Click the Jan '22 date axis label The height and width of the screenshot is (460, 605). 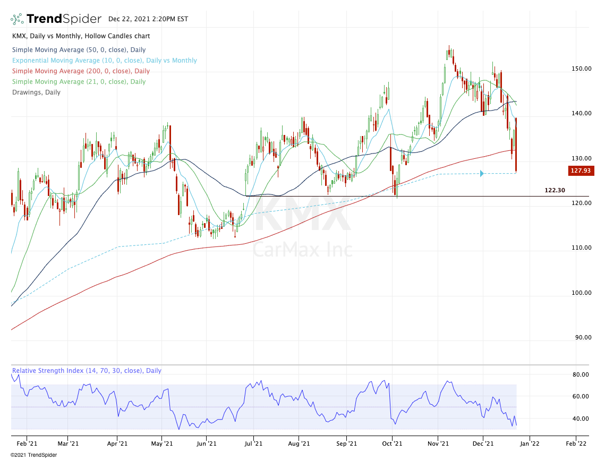point(530,444)
